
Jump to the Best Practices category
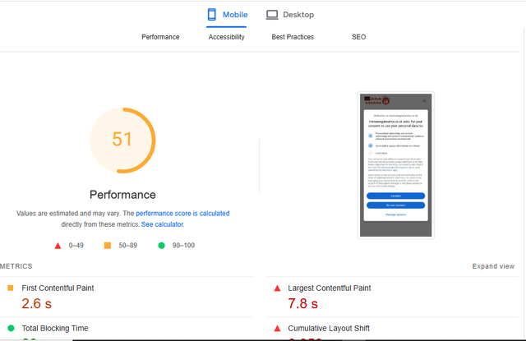click(x=293, y=37)
